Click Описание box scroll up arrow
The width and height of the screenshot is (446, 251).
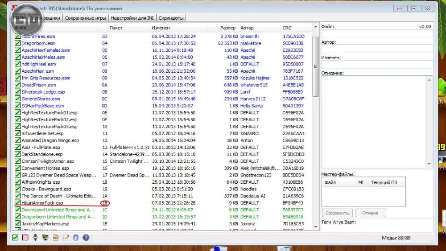tap(429, 80)
